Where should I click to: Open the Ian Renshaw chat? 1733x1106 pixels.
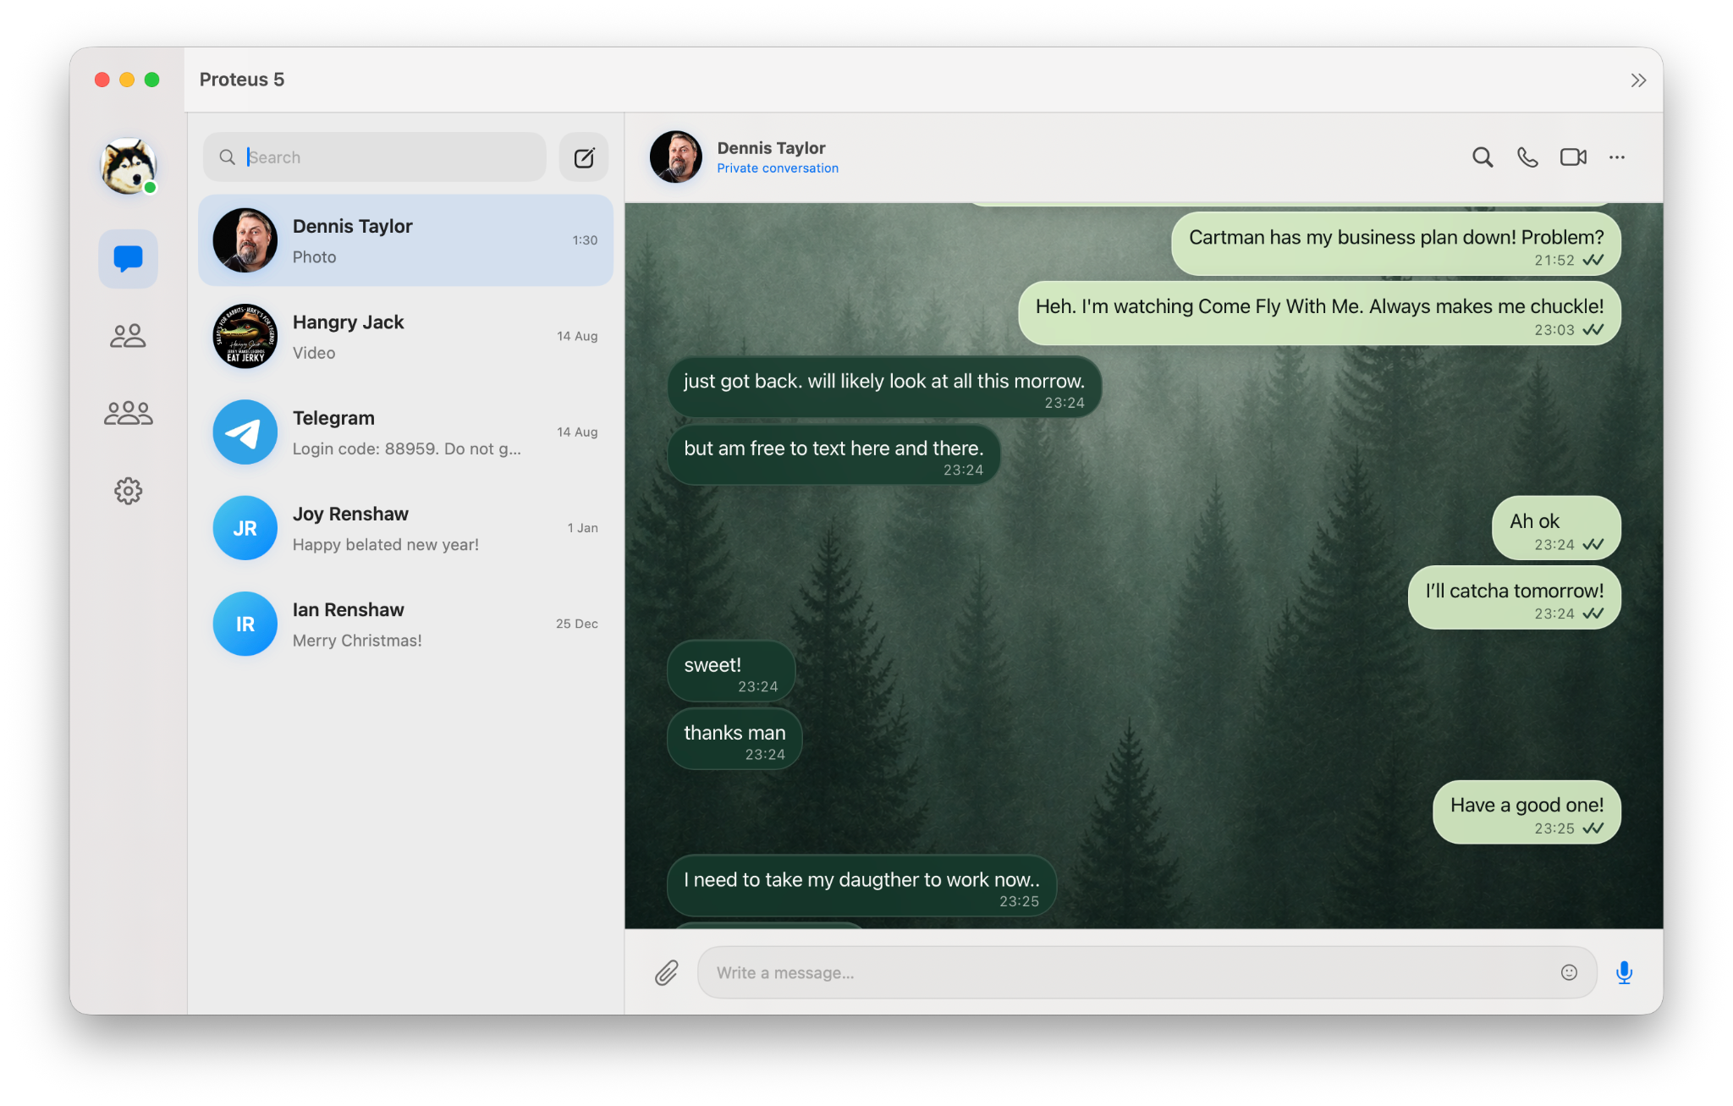405,624
